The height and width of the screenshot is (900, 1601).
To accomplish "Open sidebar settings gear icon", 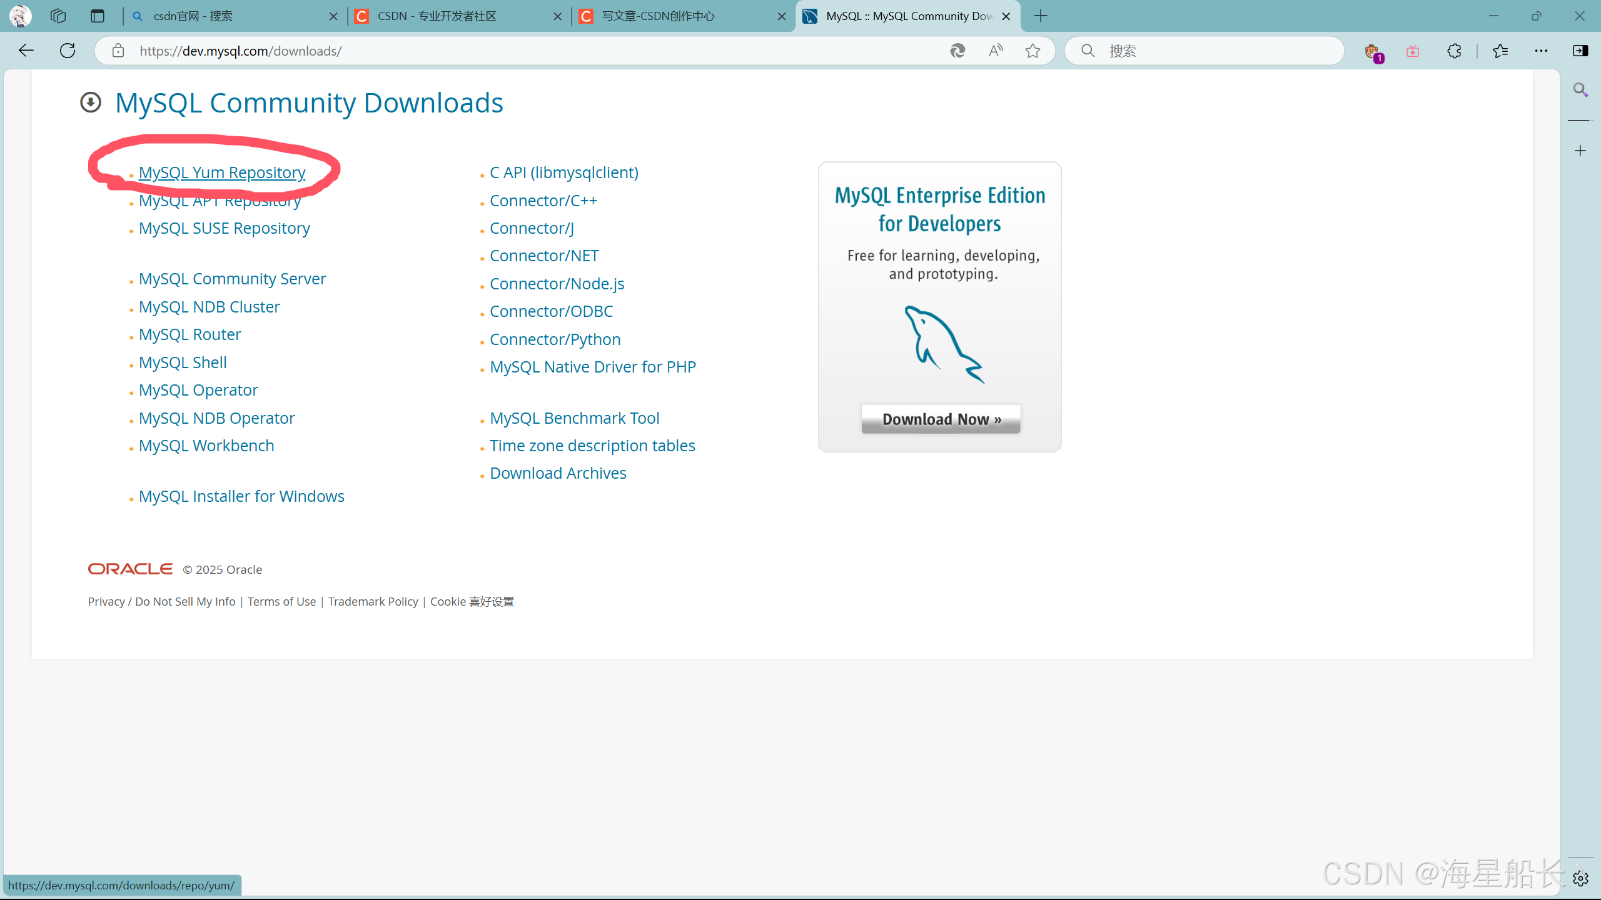I will pos(1580,879).
